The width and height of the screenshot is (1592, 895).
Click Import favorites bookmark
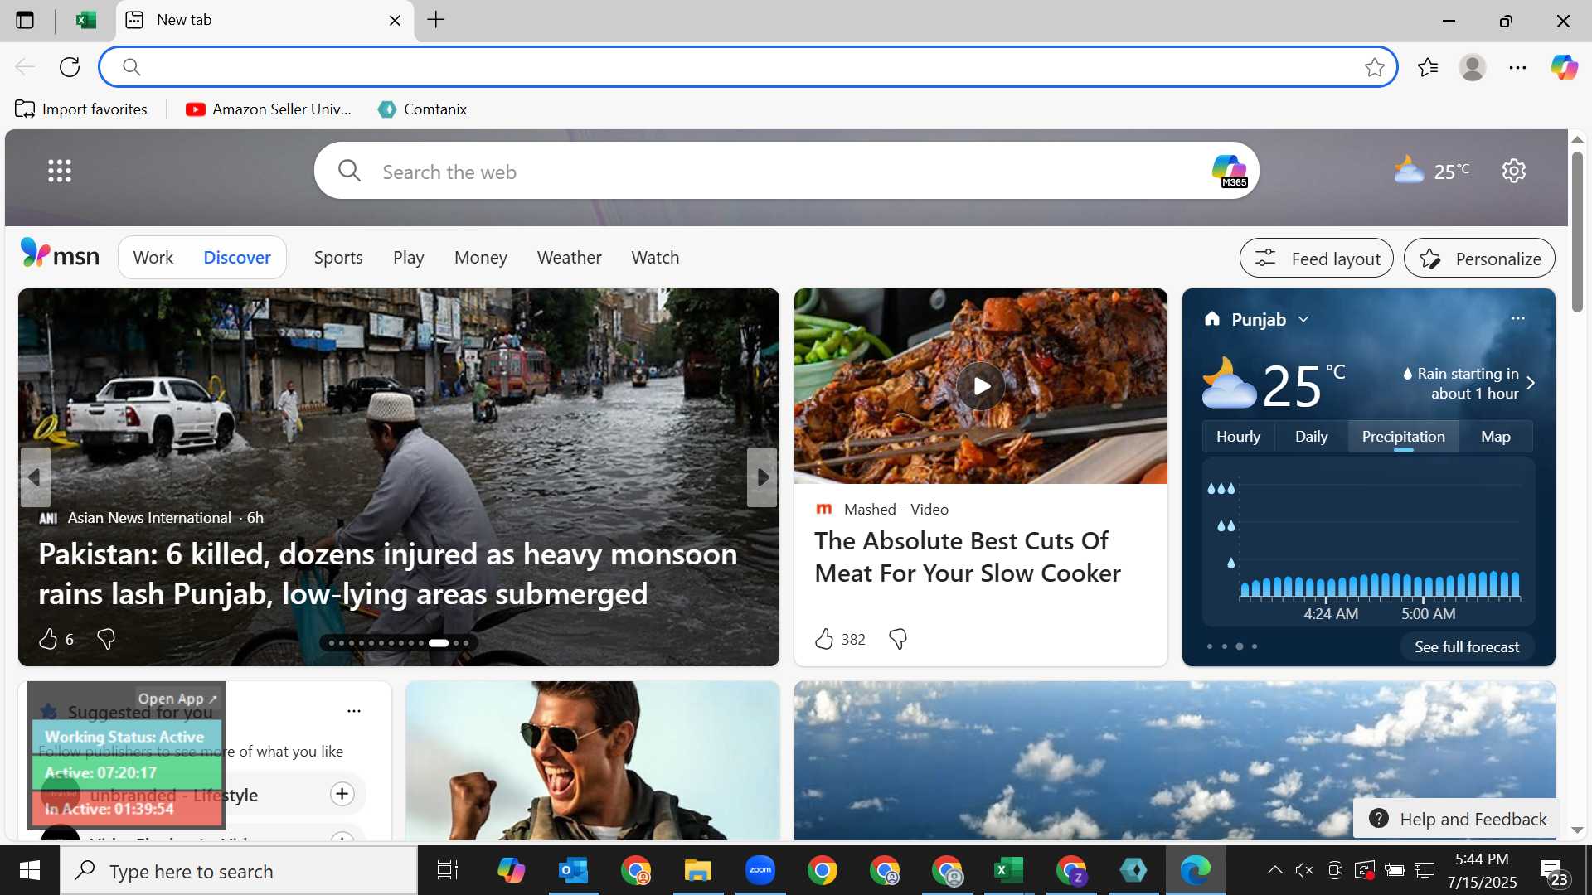pos(81,109)
